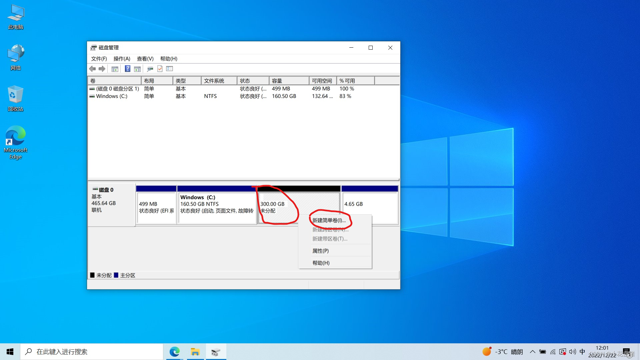Select the Windows (C:) row in volume list

pyautogui.click(x=112, y=96)
